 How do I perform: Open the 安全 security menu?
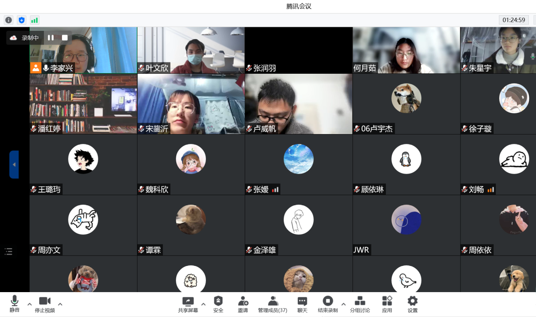(x=218, y=304)
